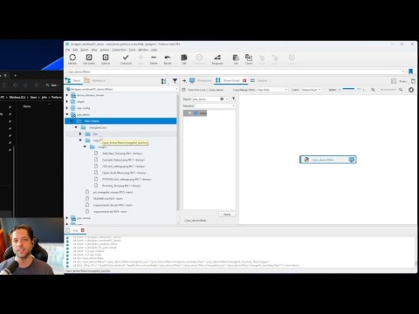Collapse the changelist_size folder
This screenshot has height=314, width=419.
76,127
